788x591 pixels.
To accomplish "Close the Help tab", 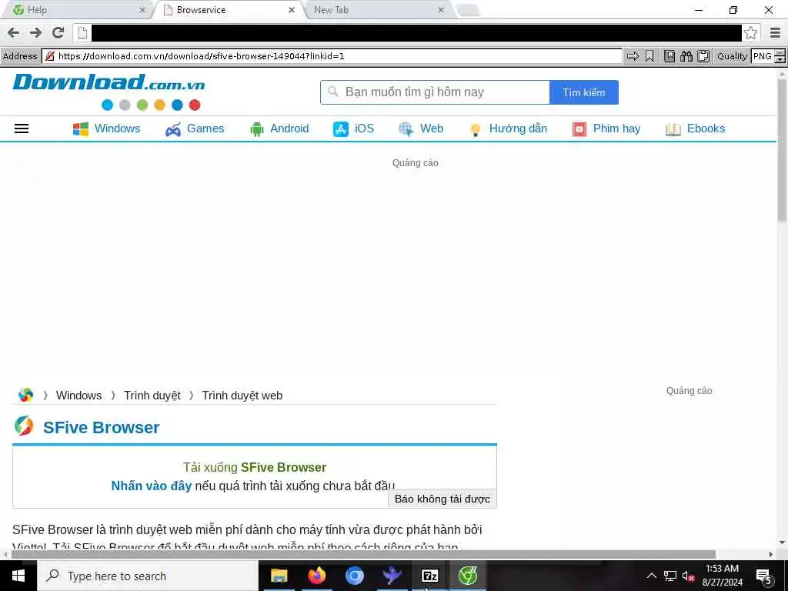I will tap(142, 10).
